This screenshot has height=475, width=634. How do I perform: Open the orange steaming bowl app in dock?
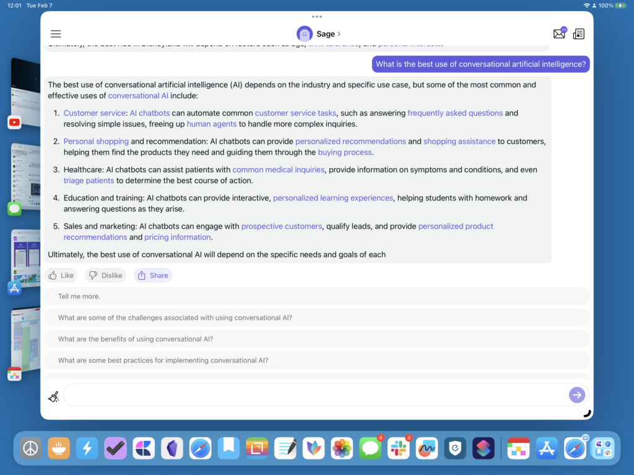(59, 448)
